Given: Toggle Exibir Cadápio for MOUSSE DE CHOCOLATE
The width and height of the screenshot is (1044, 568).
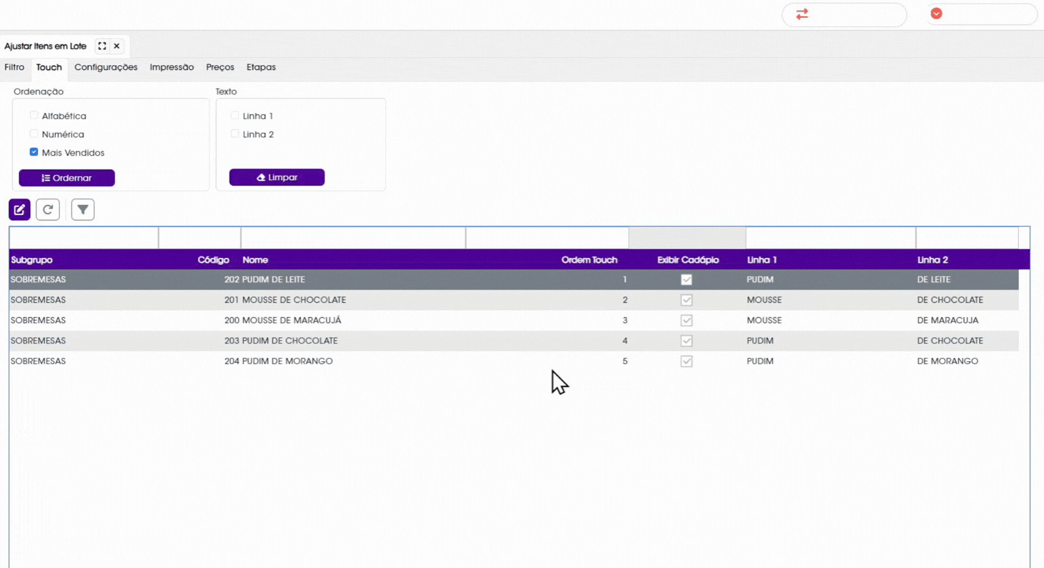Looking at the screenshot, I should click(x=687, y=300).
